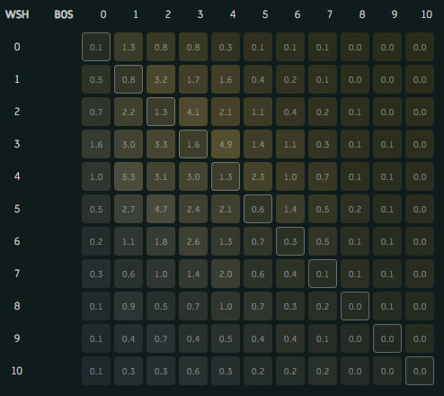
Task: Select the outlined 1-1 tie cell showing 0.8
Action: tap(129, 79)
